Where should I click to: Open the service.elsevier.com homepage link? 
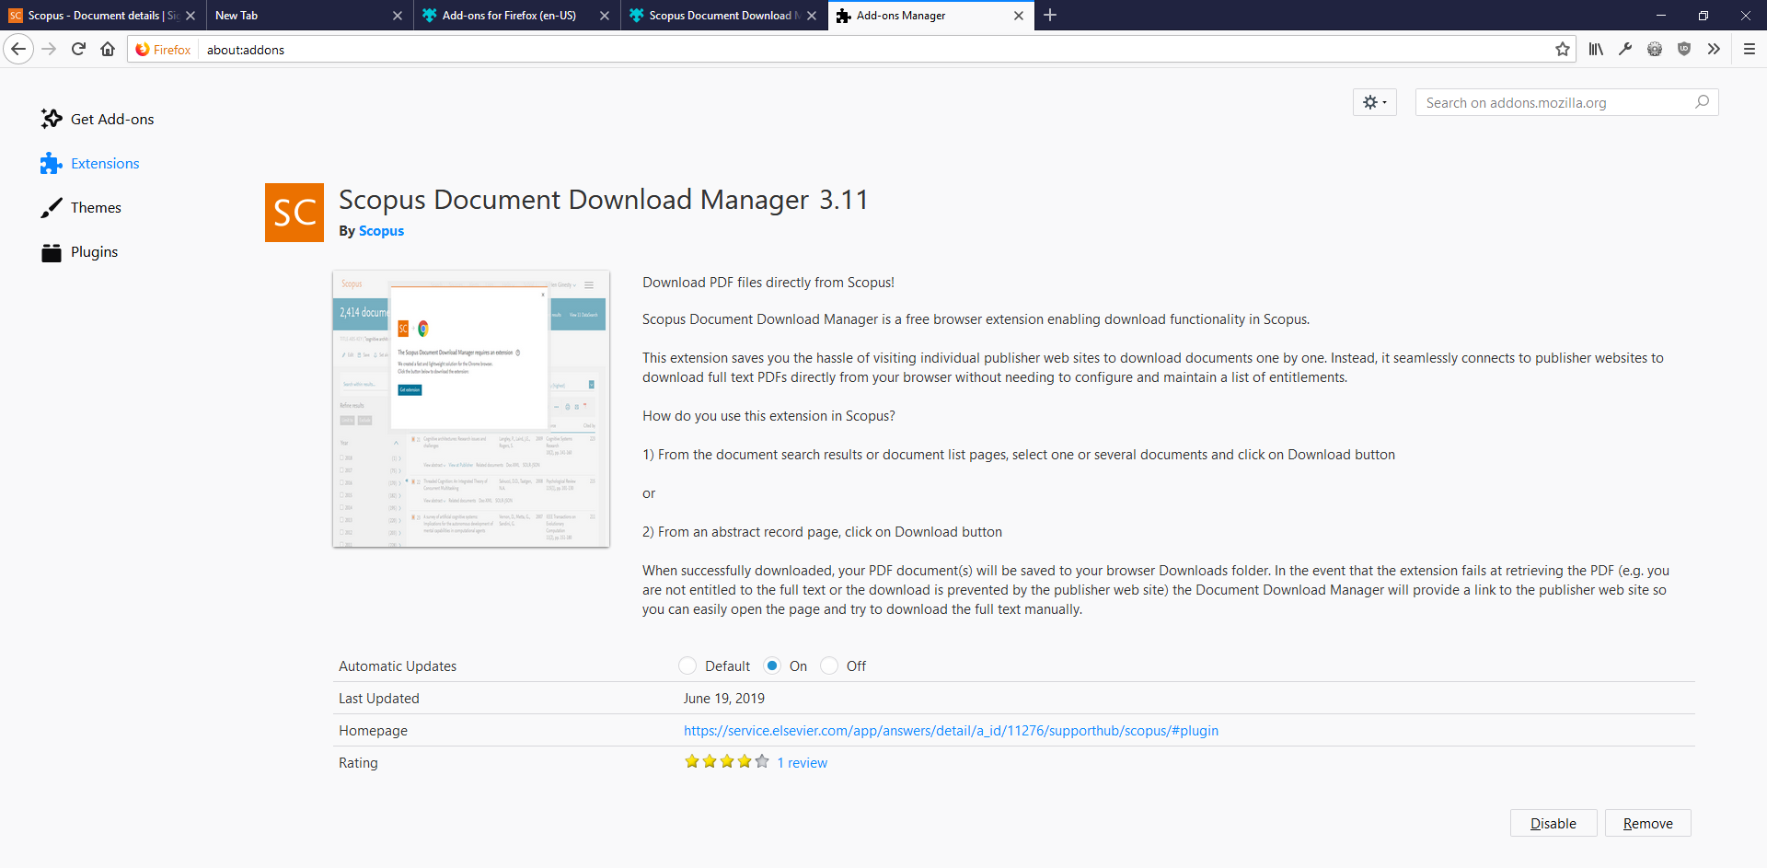click(x=951, y=731)
